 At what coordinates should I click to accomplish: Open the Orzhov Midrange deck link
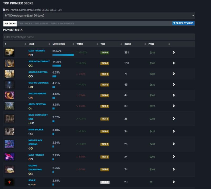point(38,83)
